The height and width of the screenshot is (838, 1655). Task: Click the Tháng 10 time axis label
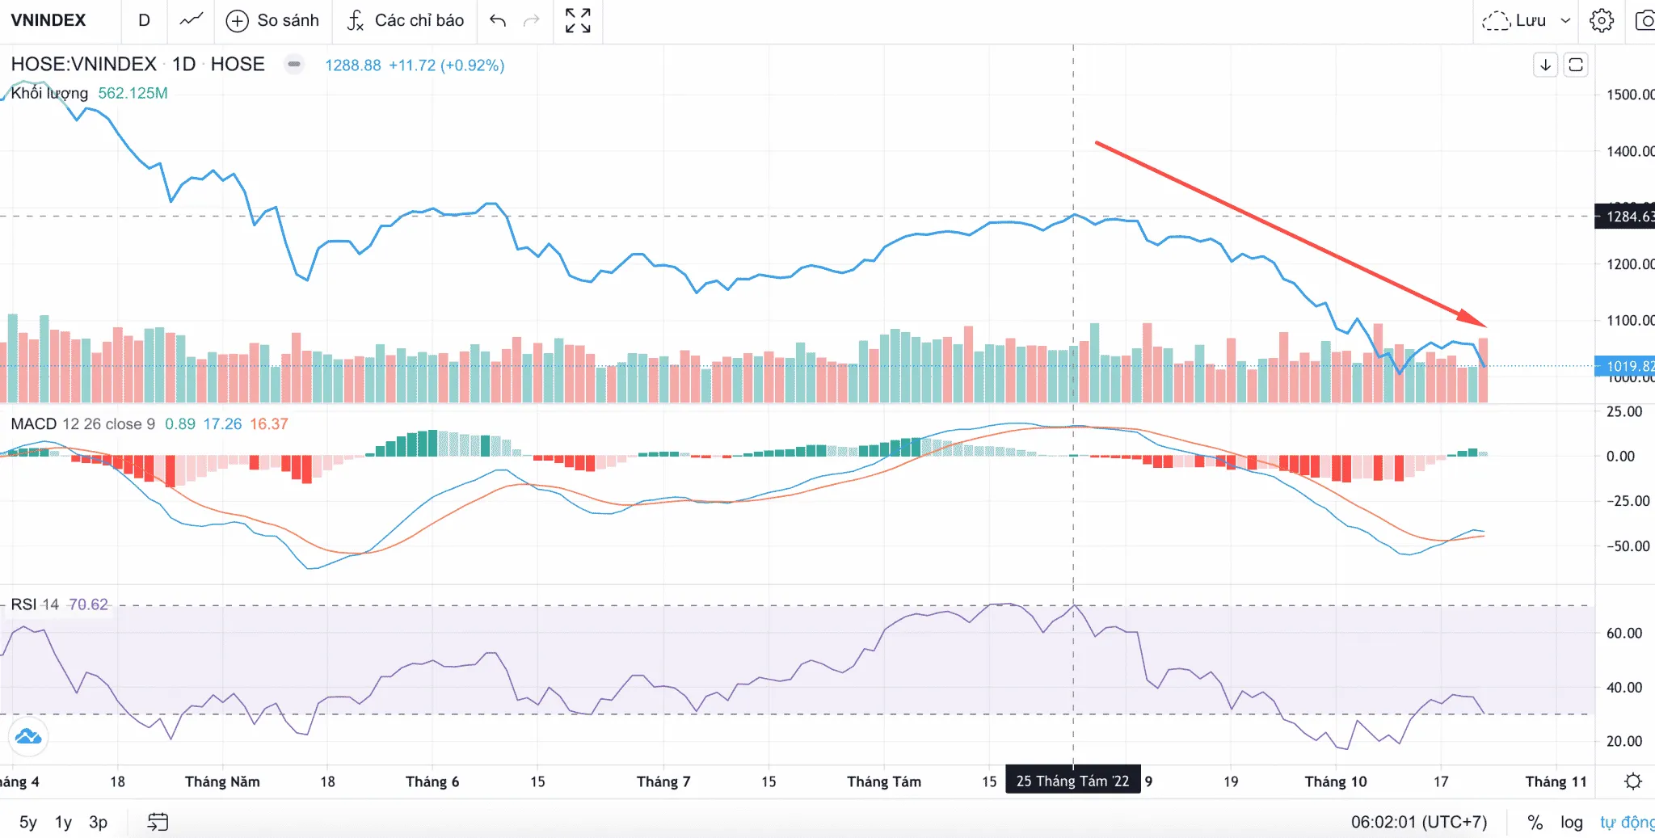1335,781
